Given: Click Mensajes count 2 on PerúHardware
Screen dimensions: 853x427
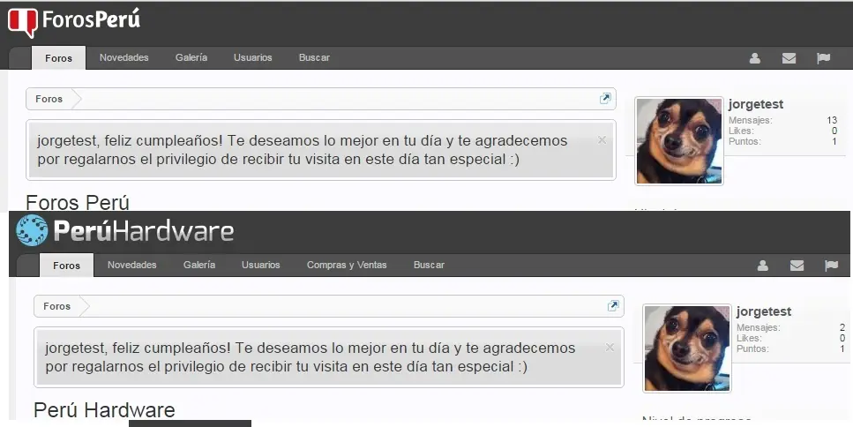Looking at the screenshot, I should 842,327.
